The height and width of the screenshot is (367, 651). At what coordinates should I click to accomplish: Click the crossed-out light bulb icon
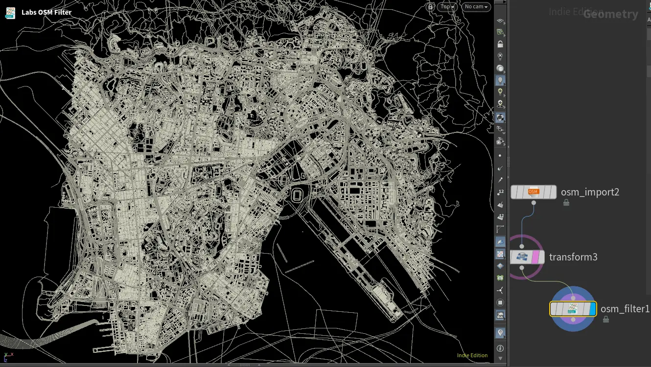(500, 56)
